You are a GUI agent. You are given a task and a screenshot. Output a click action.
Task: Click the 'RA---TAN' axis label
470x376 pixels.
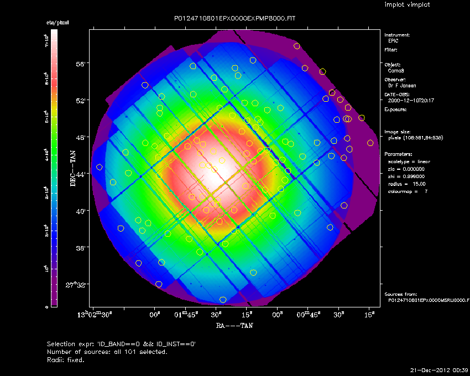point(234,325)
